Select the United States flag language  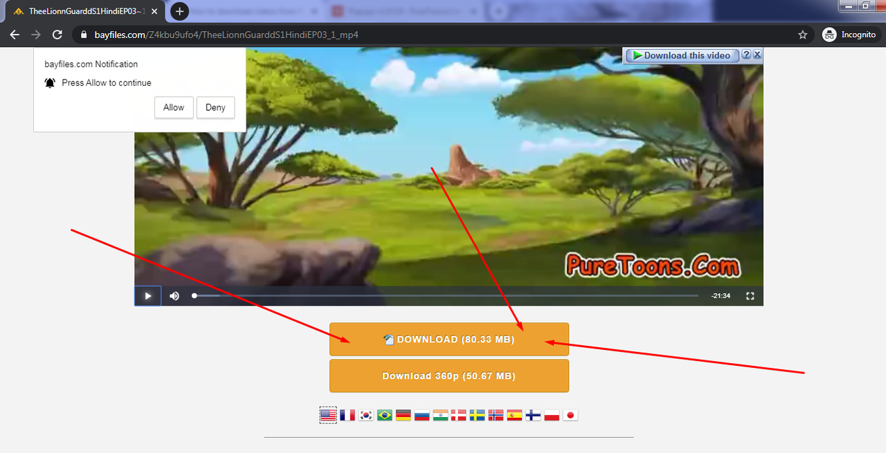tap(328, 415)
